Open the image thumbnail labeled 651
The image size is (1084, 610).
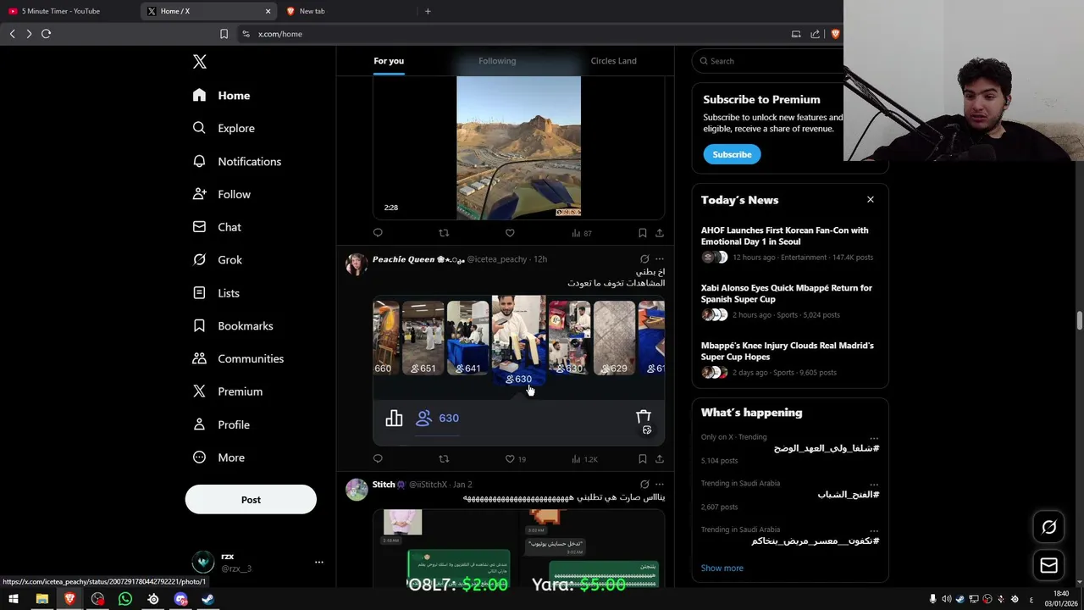tap(423, 337)
